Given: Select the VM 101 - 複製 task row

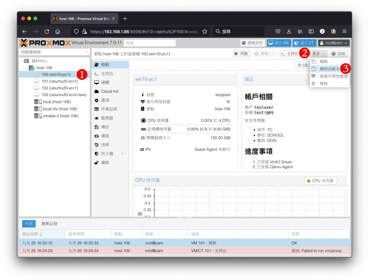Looking at the screenshot, I should pyautogui.click(x=184, y=243).
